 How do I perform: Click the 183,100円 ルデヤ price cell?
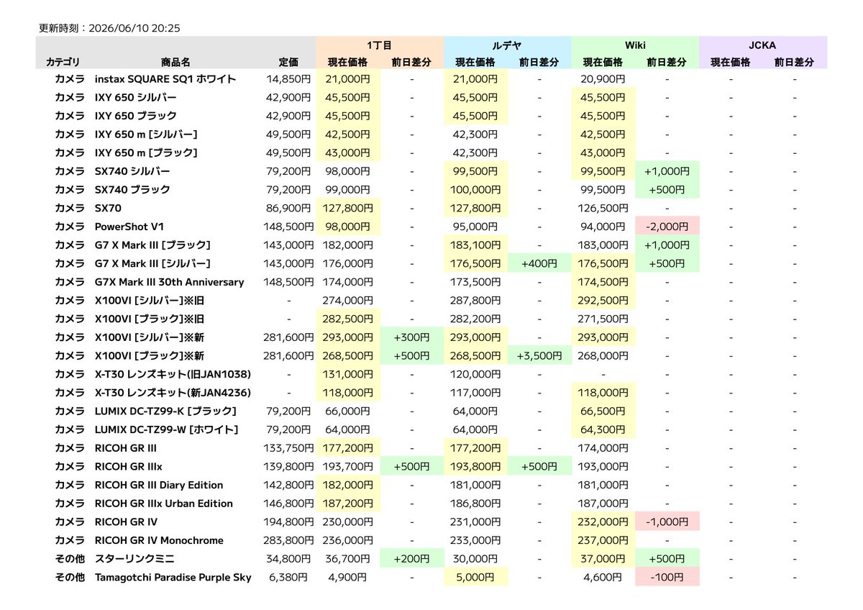coord(476,245)
